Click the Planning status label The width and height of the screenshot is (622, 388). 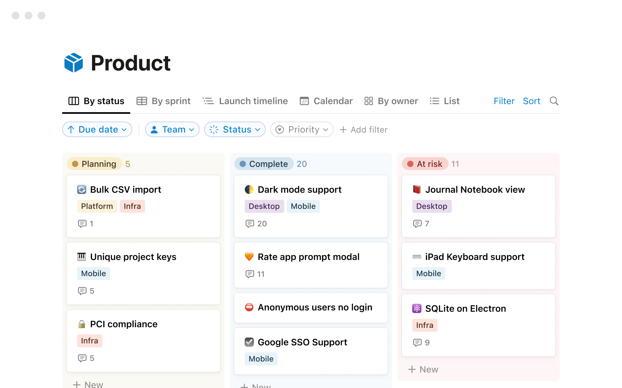(x=94, y=164)
